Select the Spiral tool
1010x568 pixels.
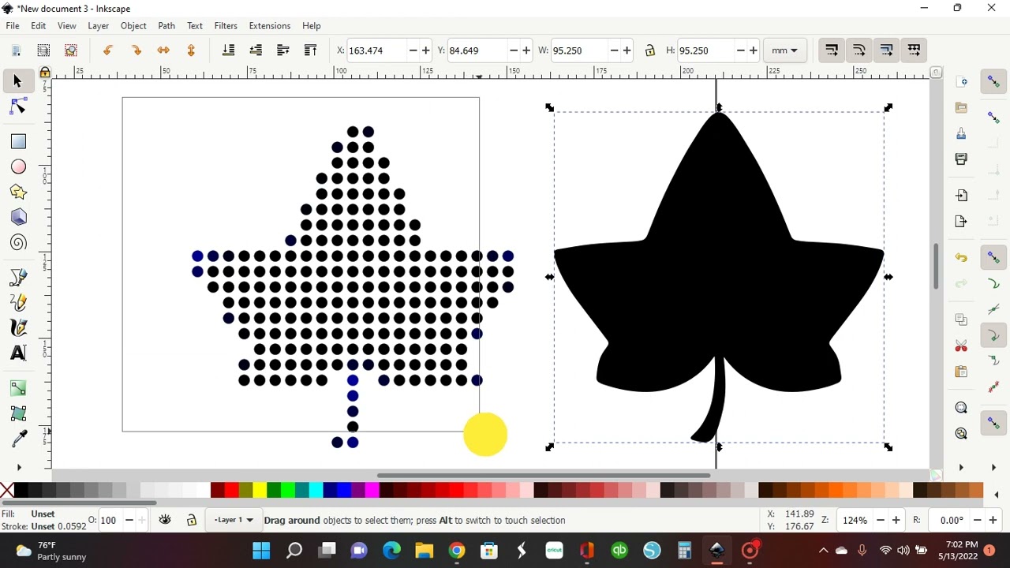[x=18, y=242]
